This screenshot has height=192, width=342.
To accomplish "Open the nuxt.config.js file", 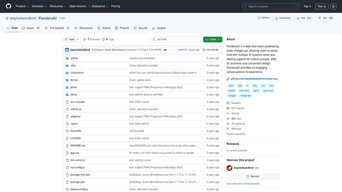I will 77,167.
